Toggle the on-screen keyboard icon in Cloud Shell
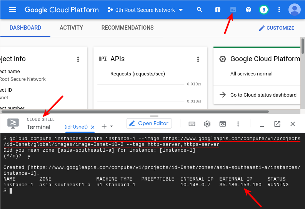Image resolution: width=305 pixels, height=209 pixels. pos(192,124)
